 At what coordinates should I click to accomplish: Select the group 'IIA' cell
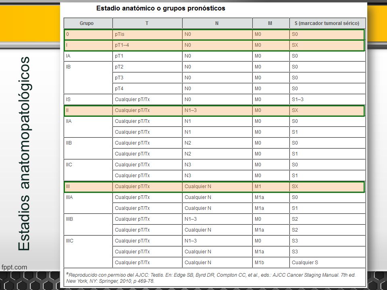tap(88, 126)
